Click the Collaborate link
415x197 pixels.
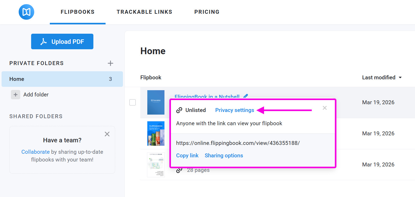pos(36,152)
